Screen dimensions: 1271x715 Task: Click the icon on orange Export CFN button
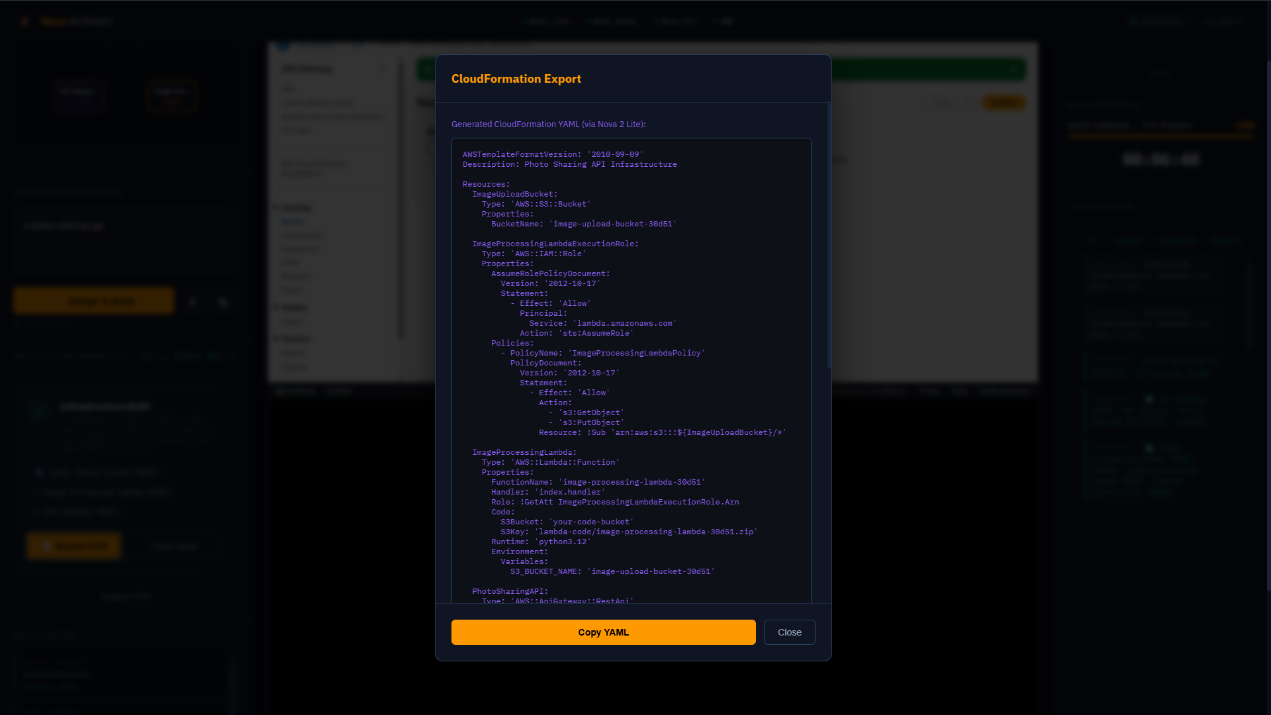(x=46, y=546)
